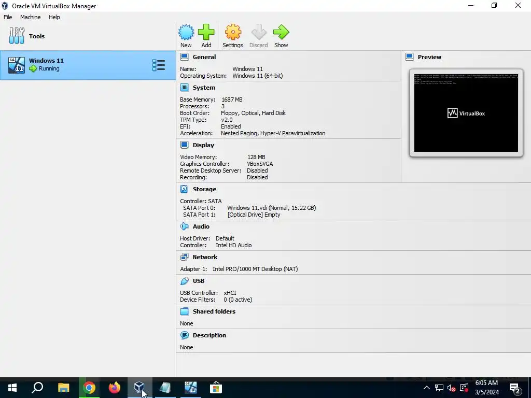This screenshot has width=531, height=398.
Task: Open the Storage settings header link
Action: [x=204, y=189]
